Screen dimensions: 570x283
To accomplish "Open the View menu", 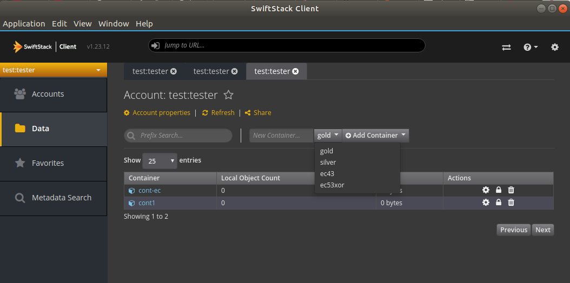I will click(x=83, y=24).
